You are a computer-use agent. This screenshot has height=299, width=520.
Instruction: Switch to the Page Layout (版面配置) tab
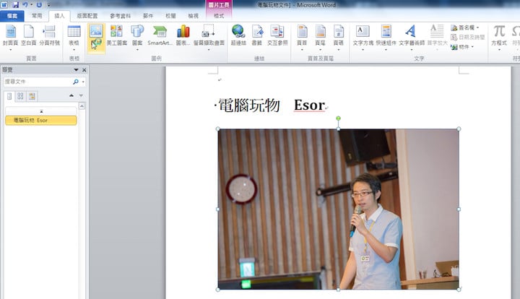click(87, 16)
